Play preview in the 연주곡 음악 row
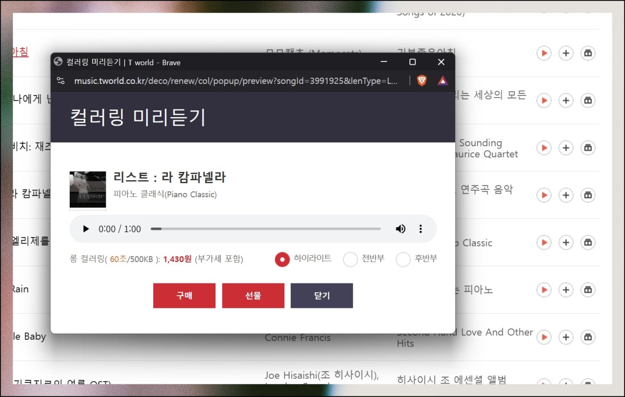Screen dimensions: 625x397 tap(544, 195)
